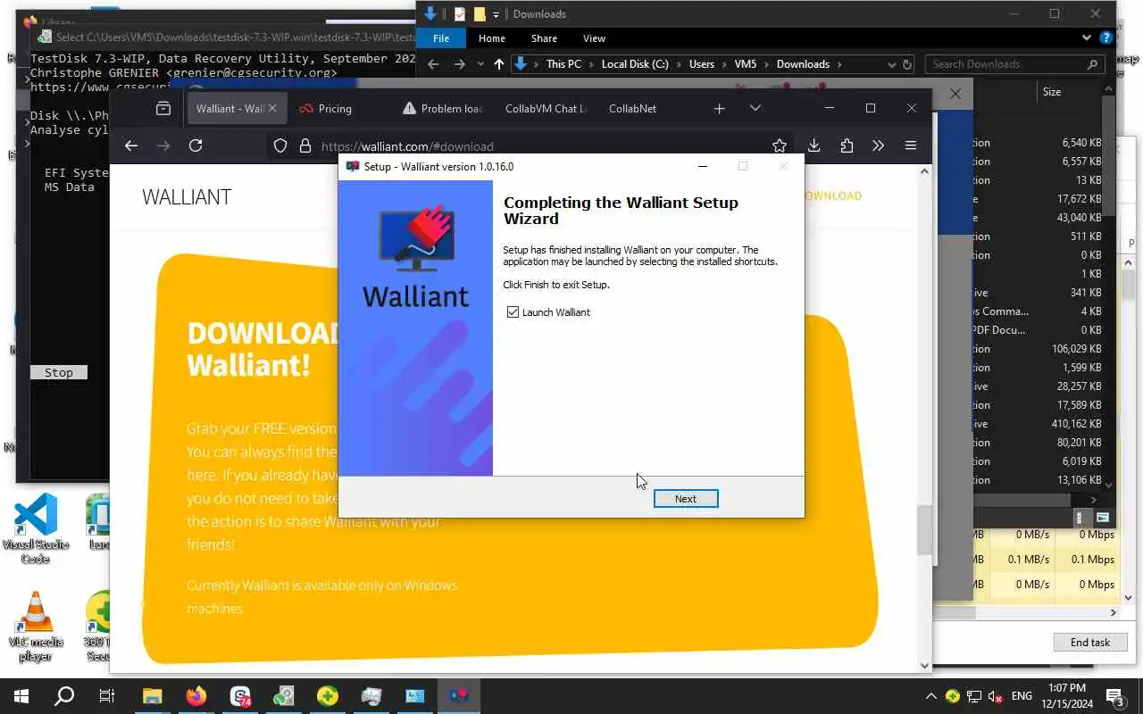Click the Local Disk (C:) breadcrumb
The height and width of the screenshot is (714, 1143).
[635, 64]
